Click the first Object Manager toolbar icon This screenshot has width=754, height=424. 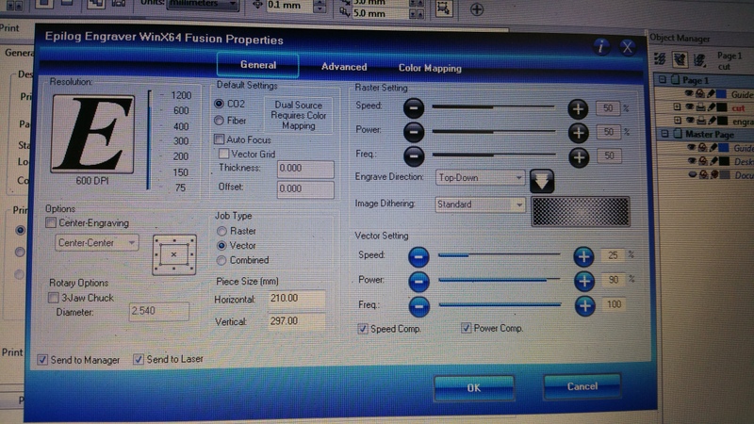click(660, 59)
